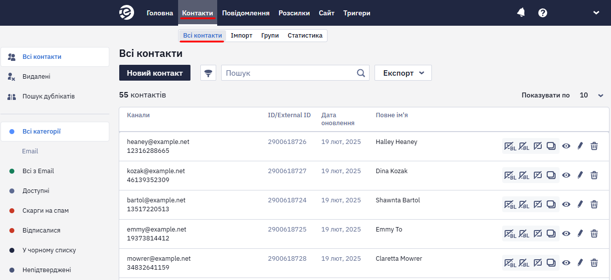Delete Halley Heaney contact with trash icon
The image size is (611, 280).
click(x=594, y=146)
